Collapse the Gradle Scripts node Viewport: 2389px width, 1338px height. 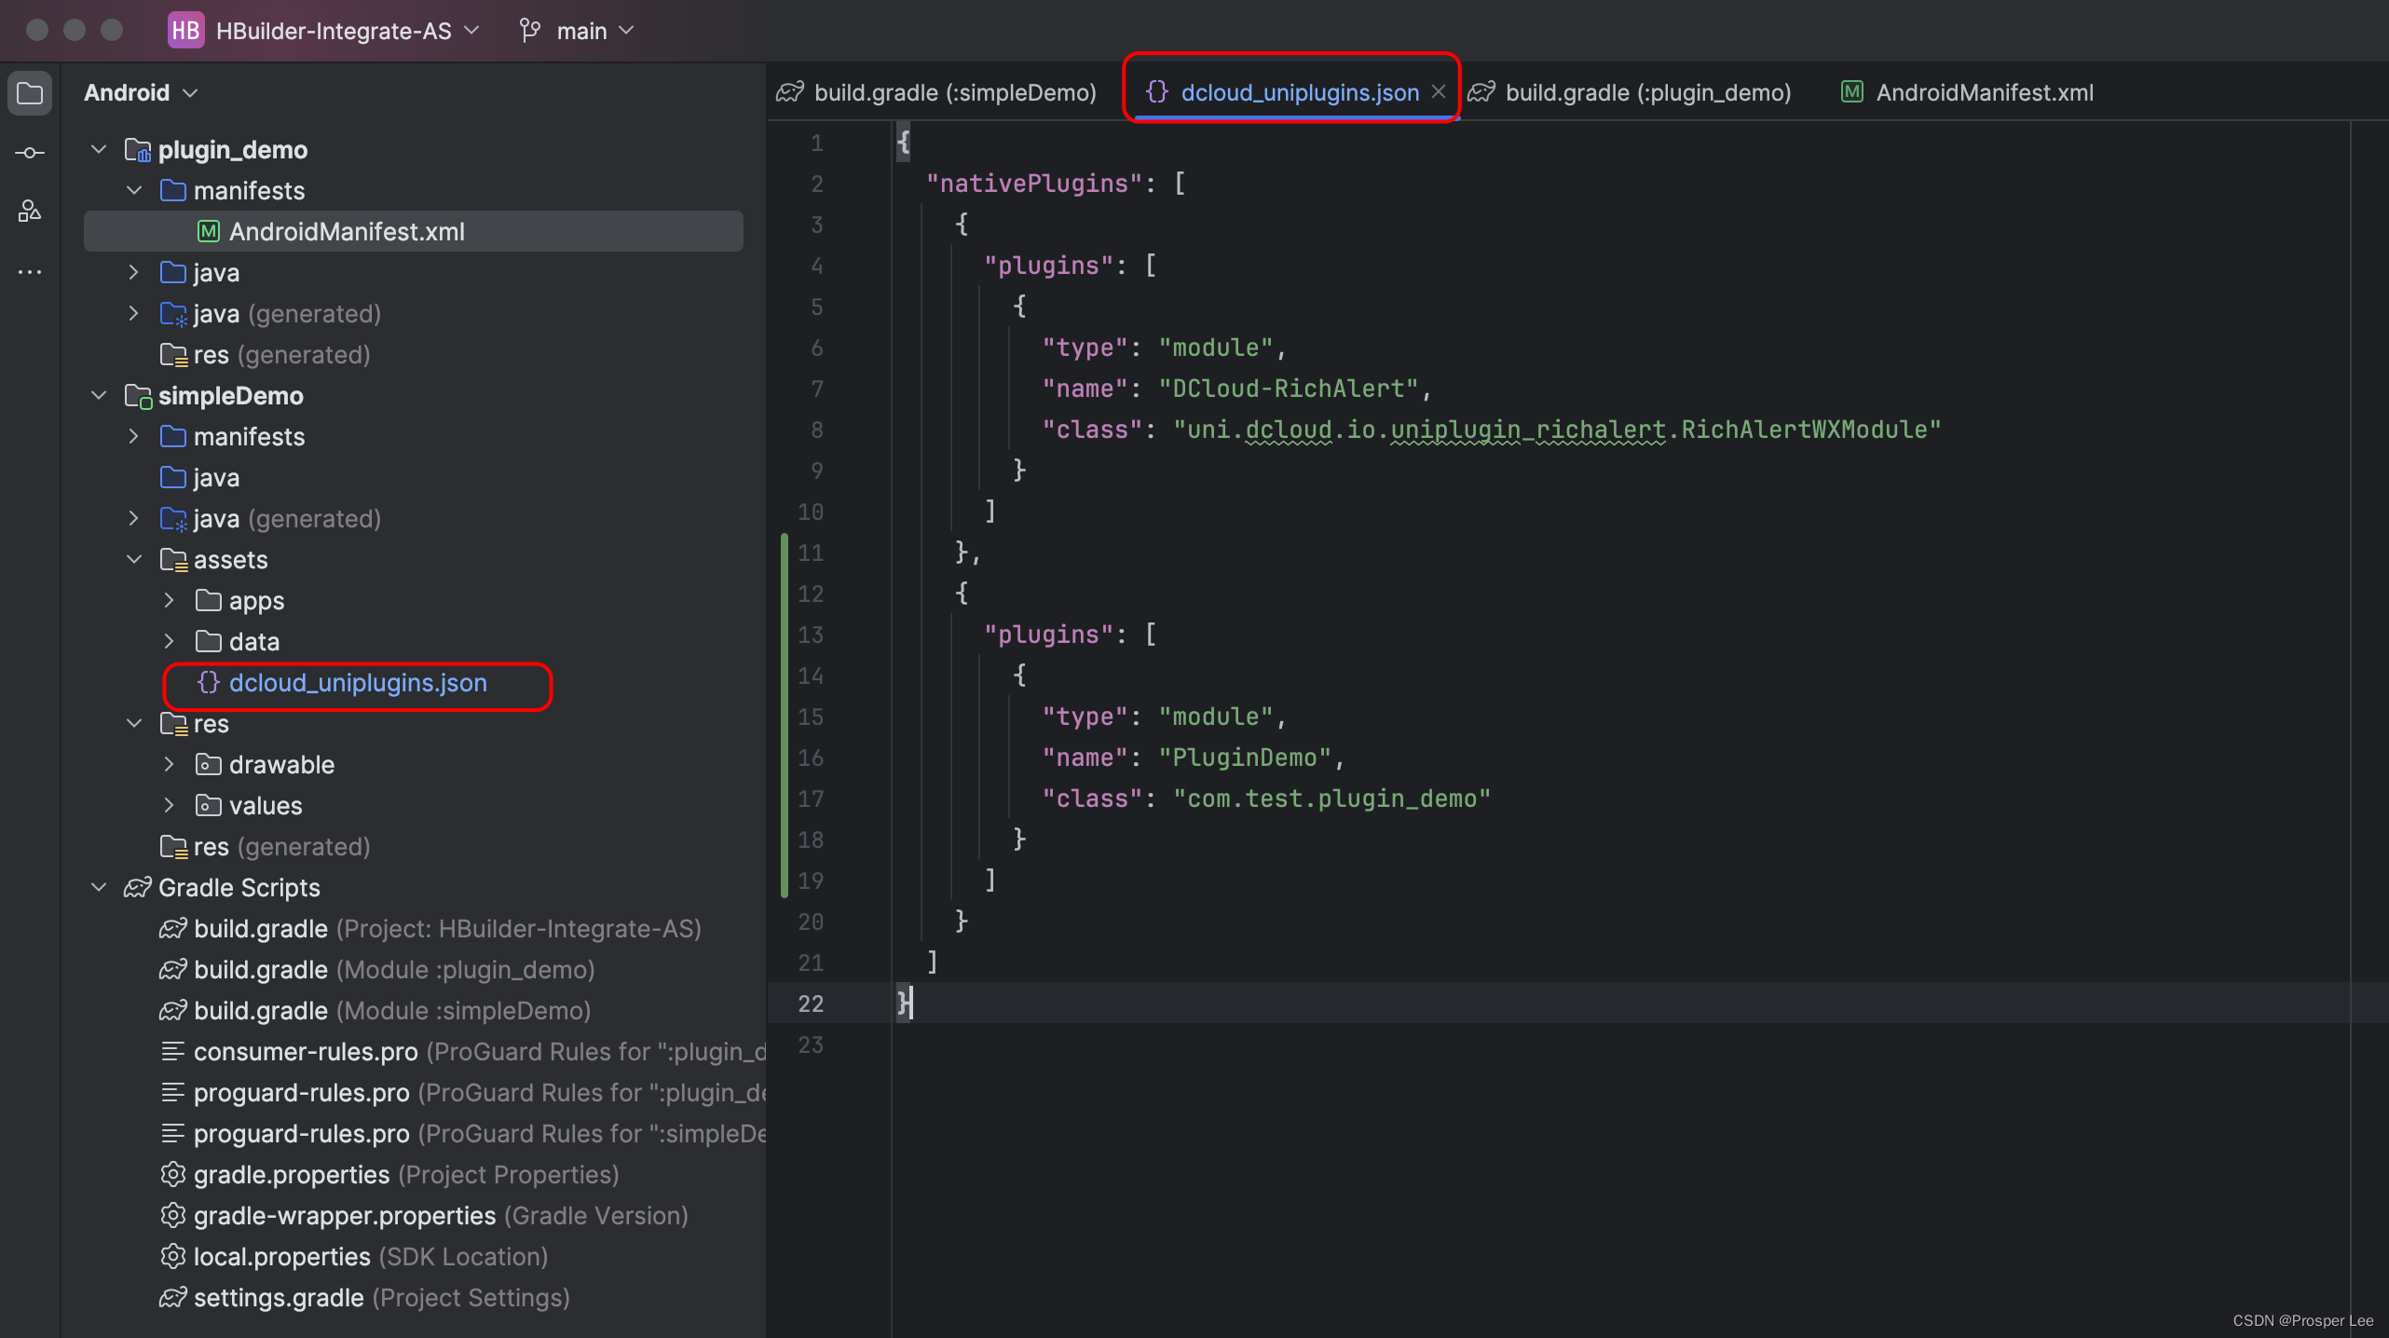click(99, 887)
